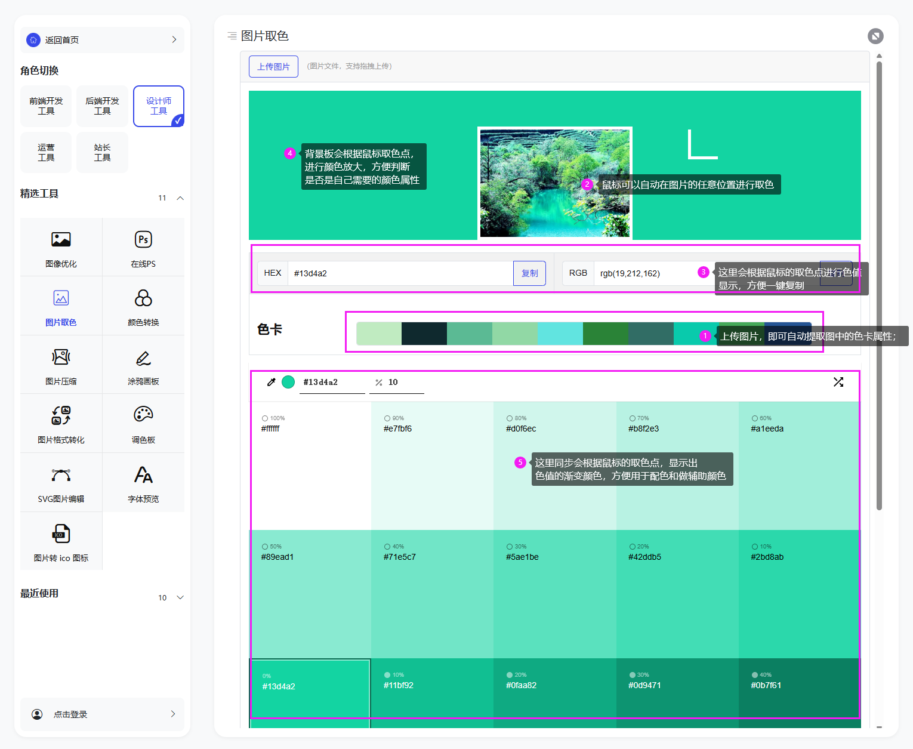This screenshot has width=913, height=749.
Task: Select the 50% tint radio #89ead1
Action: 265,547
